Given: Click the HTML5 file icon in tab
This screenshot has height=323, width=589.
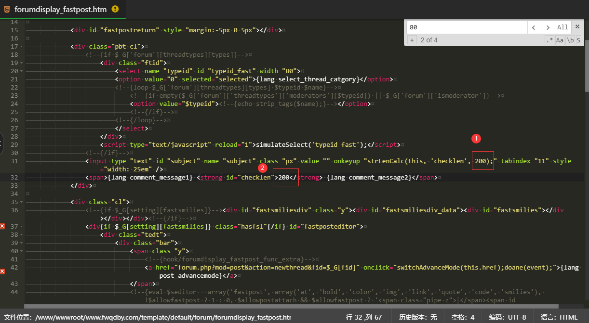Looking at the screenshot, I should (x=7, y=9).
